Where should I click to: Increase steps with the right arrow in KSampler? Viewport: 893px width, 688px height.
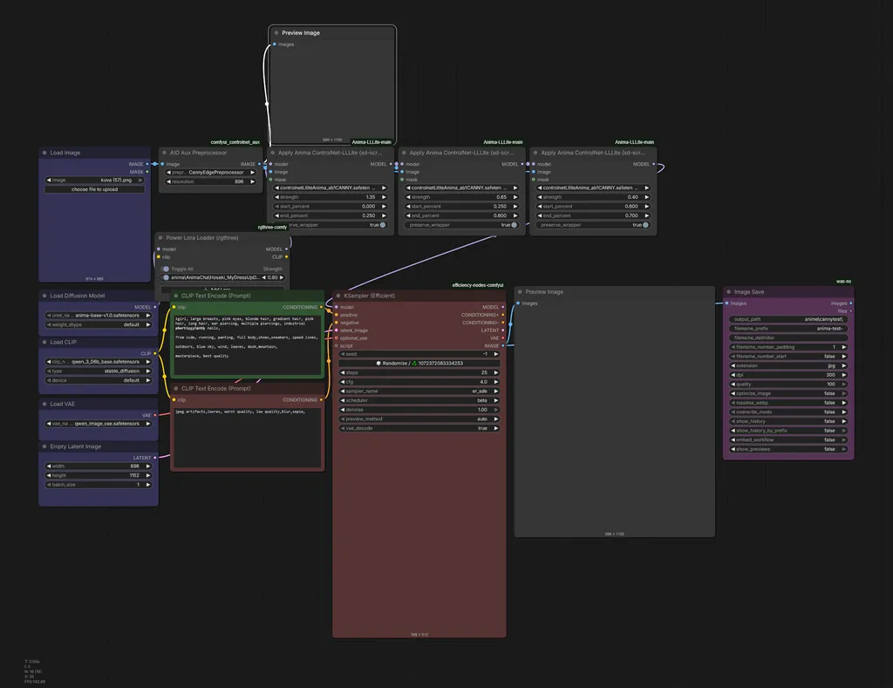[496, 372]
